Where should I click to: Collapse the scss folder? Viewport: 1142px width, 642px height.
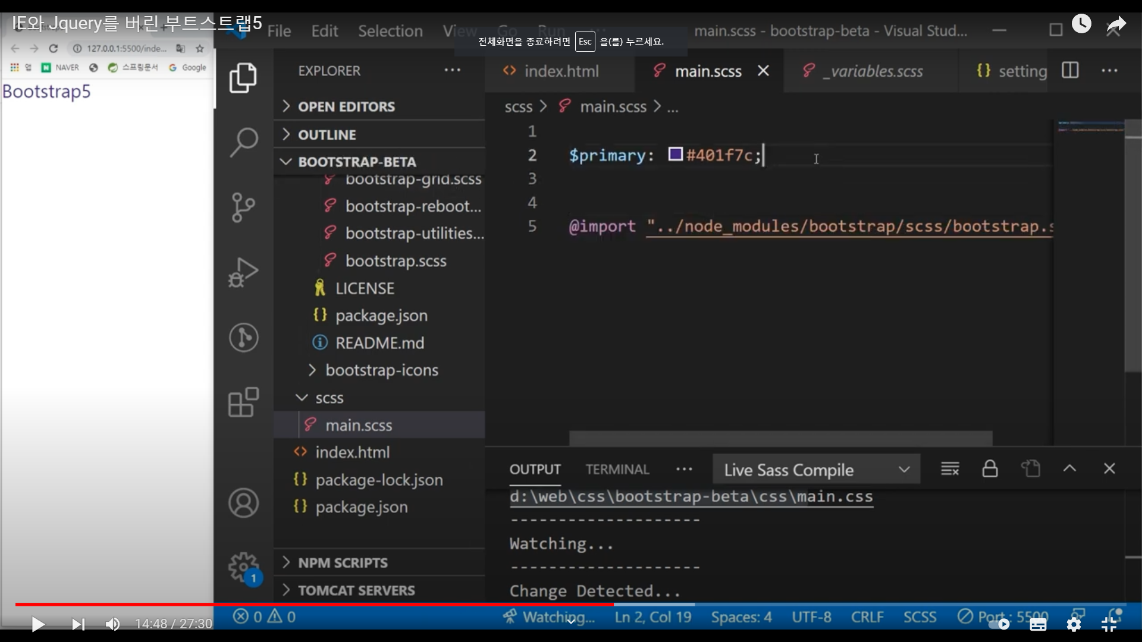point(330,398)
